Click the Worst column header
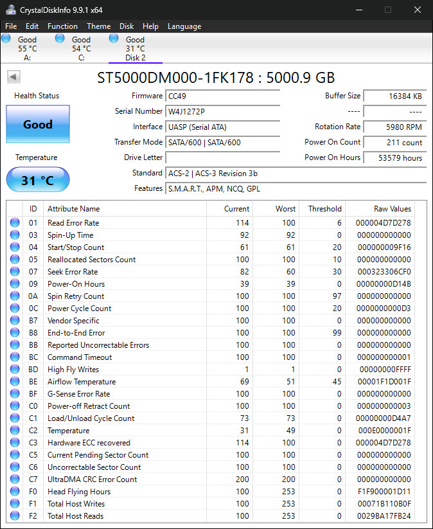This screenshot has height=529, width=433. point(276,209)
